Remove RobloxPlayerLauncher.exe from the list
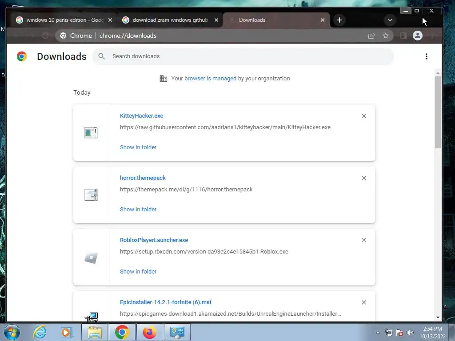455x341 pixels. pyautogui.click(x=363, y=240)
